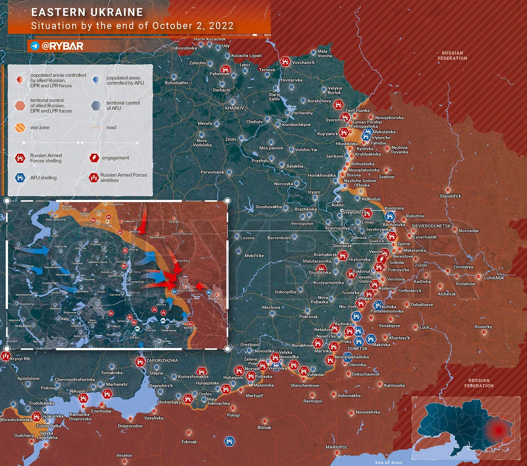Click the shelling icon at Kryvyi Rih

[5, 356]
